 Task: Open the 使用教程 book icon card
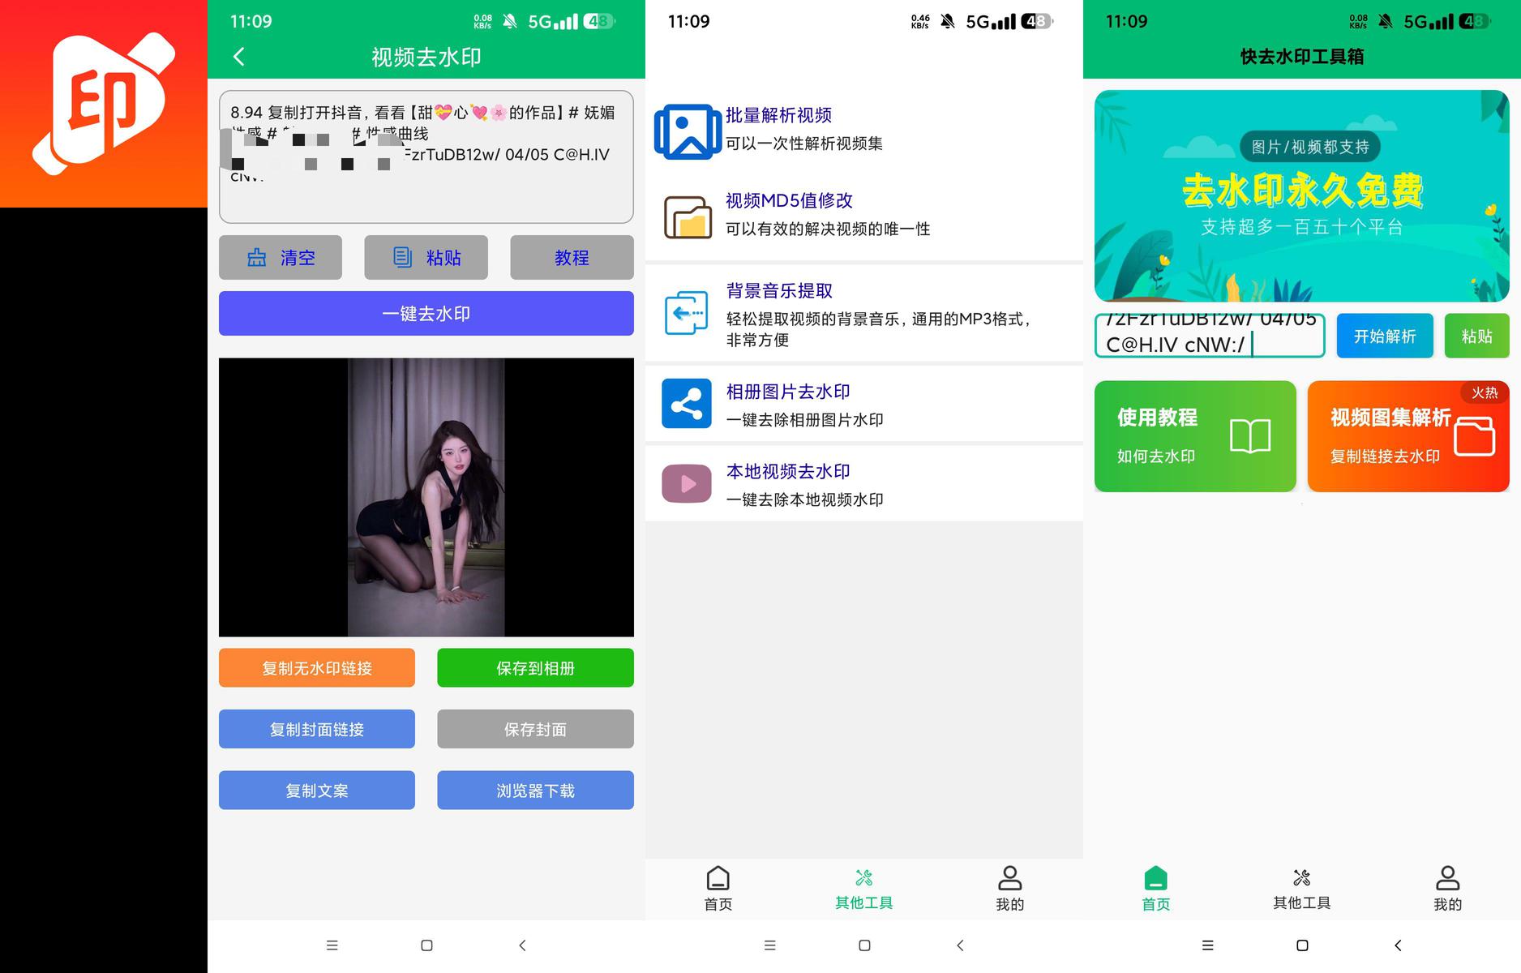1195,436
